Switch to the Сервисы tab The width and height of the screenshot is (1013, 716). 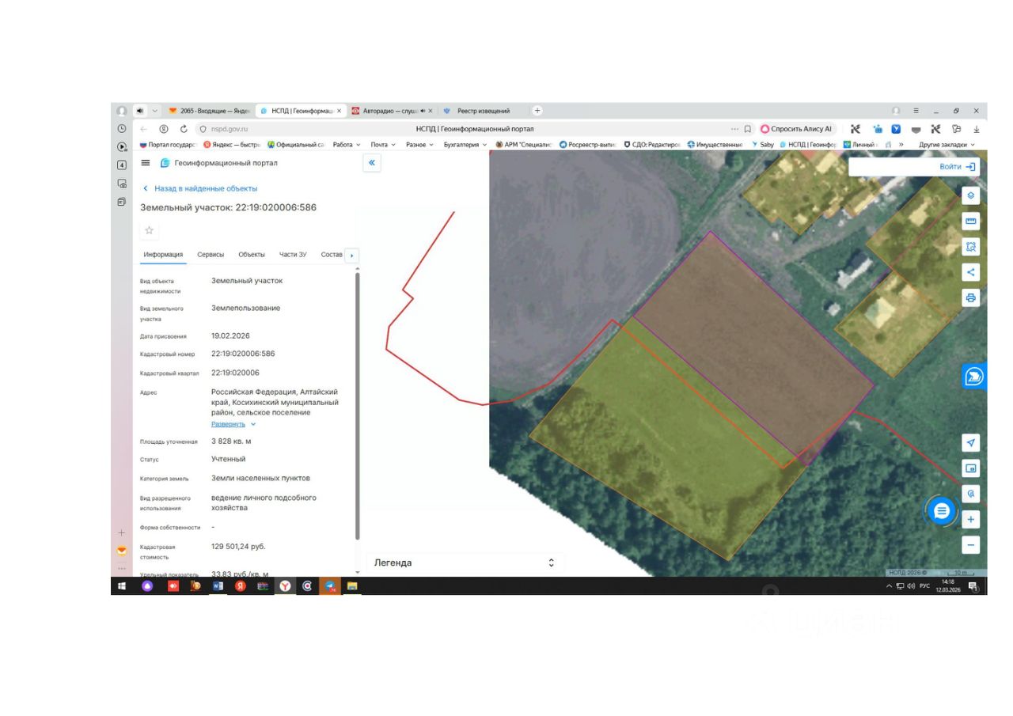click(211, 254)
